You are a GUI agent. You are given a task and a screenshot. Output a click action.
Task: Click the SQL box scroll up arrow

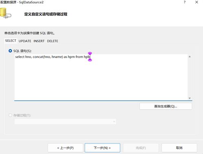(190, 56)
